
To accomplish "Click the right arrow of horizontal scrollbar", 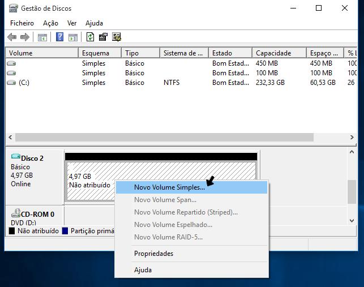I will click(352, 137).
